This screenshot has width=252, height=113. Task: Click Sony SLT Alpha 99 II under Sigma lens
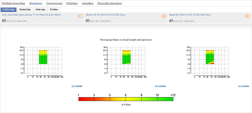point(184,21)
